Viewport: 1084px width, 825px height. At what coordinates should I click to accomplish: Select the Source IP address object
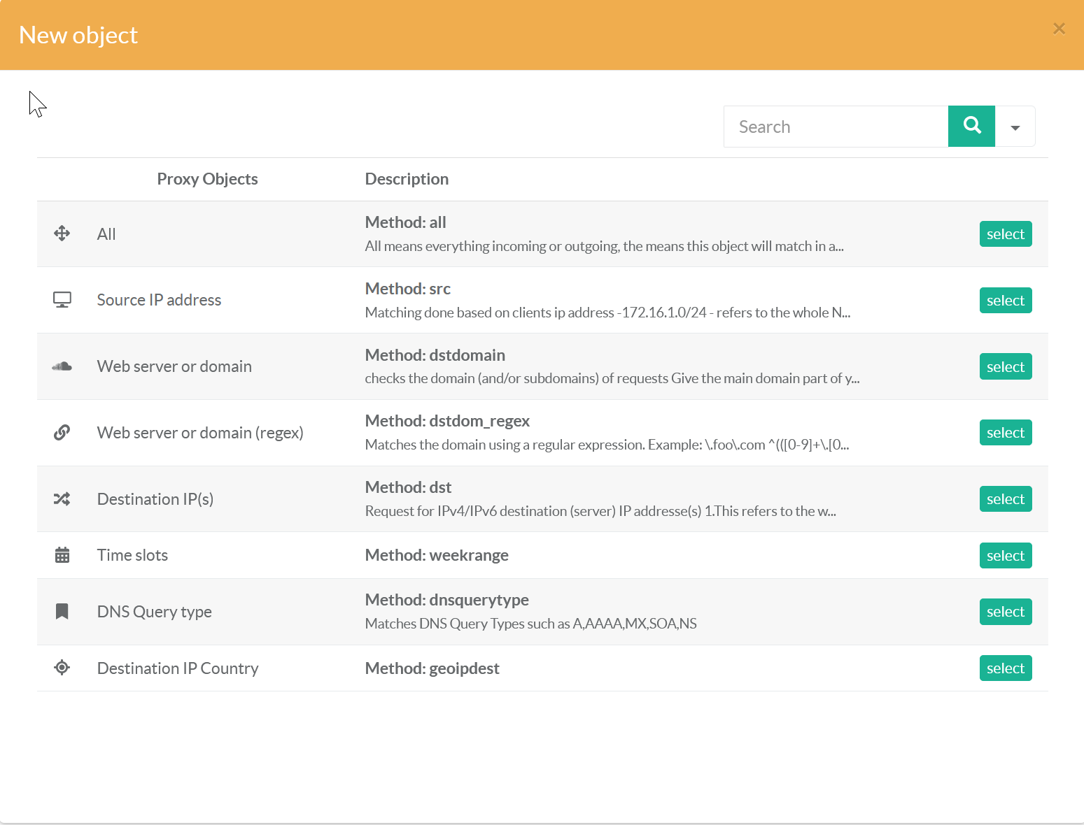pyautogui.click(x=1005, y=301)
